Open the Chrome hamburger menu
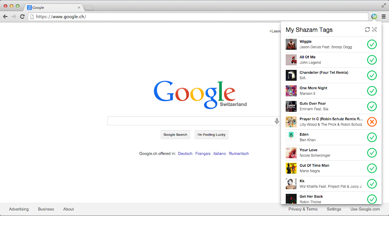 pyautogui.click(x=384, y=17)
